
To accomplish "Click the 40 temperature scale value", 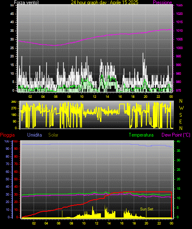I will 178,142.
